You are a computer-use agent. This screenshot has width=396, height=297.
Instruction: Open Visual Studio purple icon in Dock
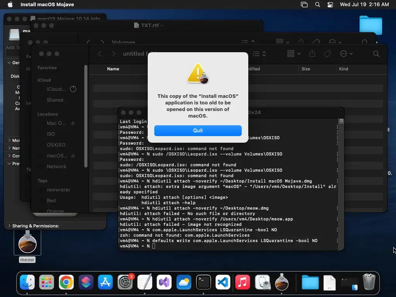click(x=164, y=282)
